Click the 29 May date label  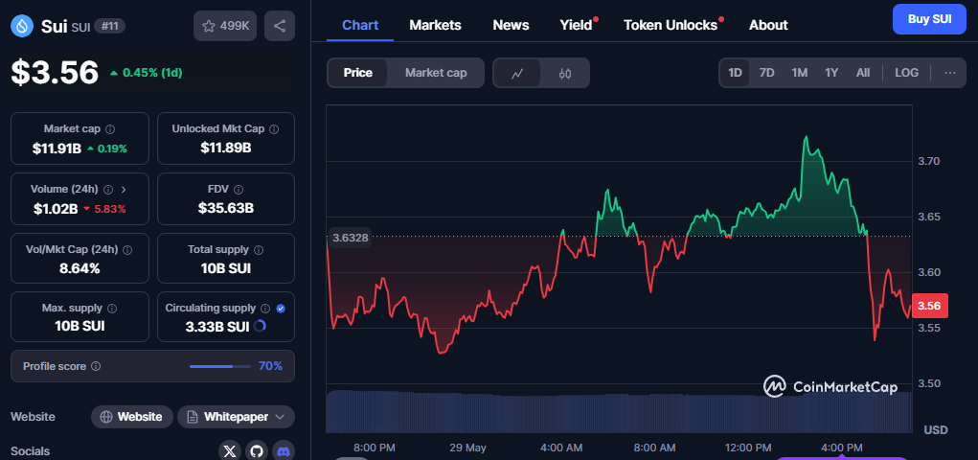click(467, 448)
